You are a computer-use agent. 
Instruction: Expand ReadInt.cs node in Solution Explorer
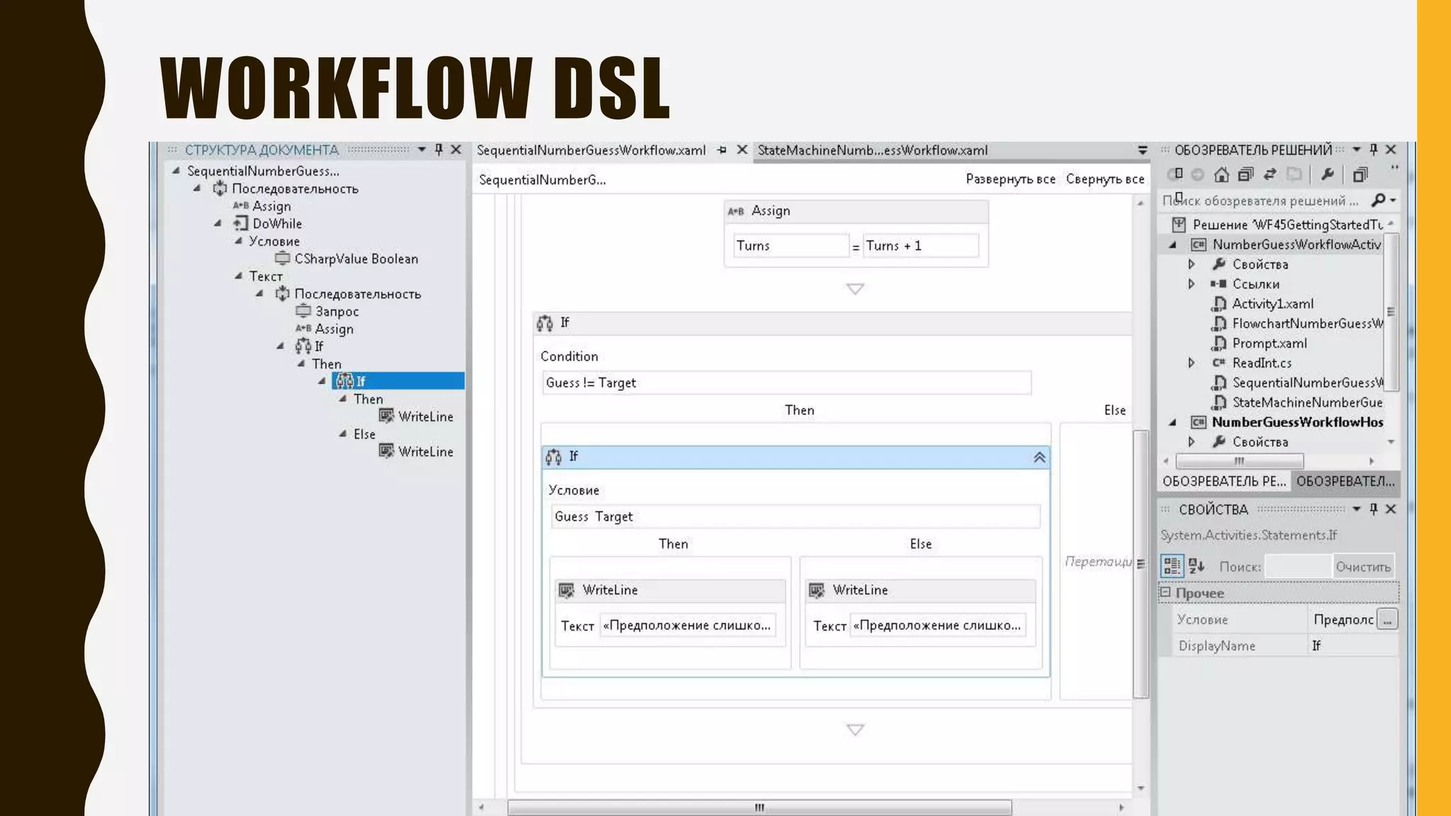click(1192, 363)
